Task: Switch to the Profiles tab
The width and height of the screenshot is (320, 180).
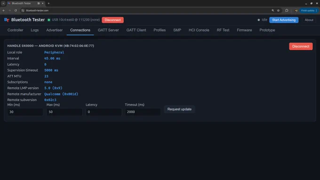Action: (x=160, y=30)
